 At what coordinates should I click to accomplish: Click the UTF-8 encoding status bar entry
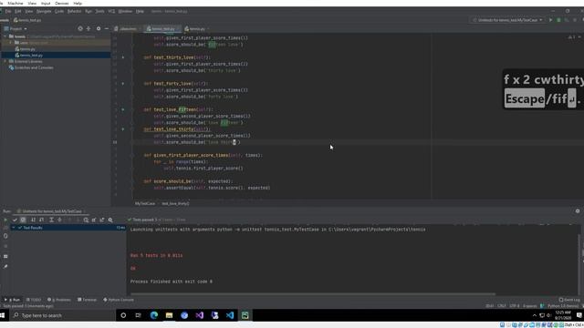pyautogui.click(x=515, y=306)
